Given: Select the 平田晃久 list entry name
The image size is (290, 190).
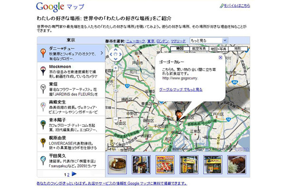Looking at the screenshot, I should click(58, 156).
